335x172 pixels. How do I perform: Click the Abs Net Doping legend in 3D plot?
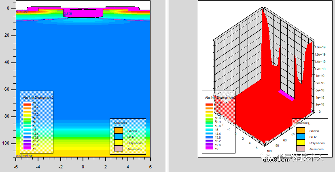click(x=218, y=97)
